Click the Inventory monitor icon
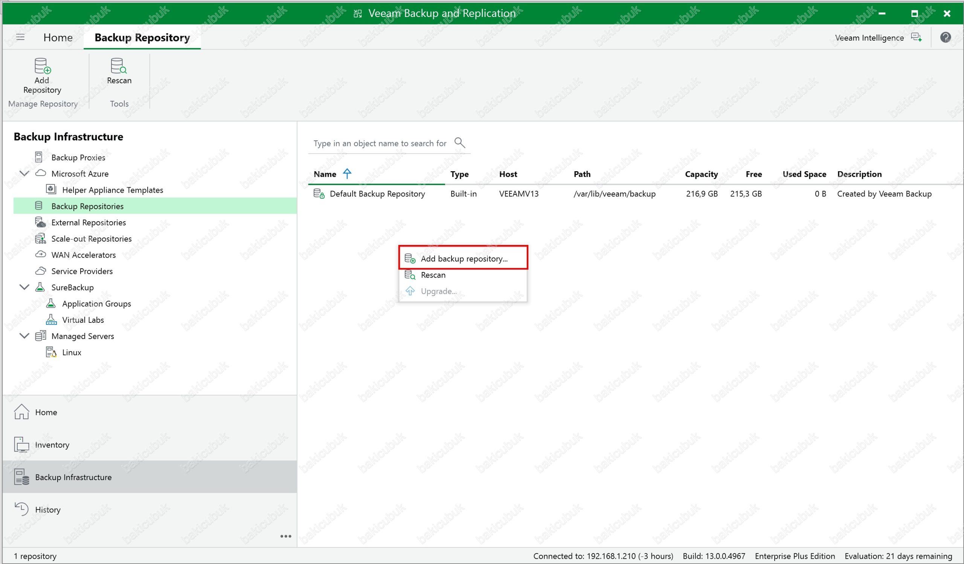 [x=21, y=444]
